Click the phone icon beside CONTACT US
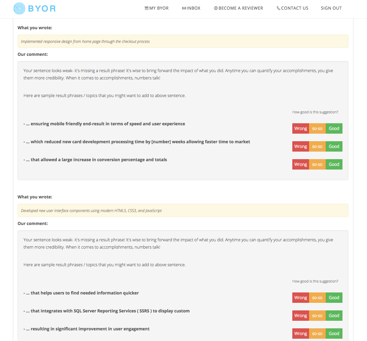367x341 pixels. 278,8
